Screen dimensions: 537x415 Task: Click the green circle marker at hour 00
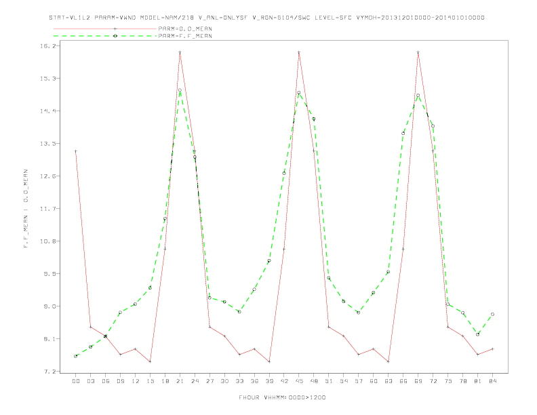tap(76, 356)
